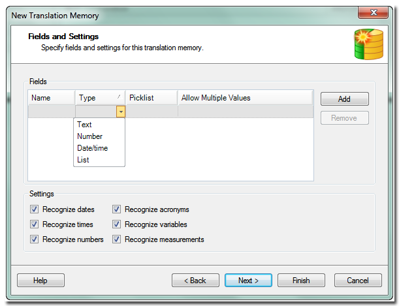Toggle the Recognize dates checkbox
Image resolution: width=399 pixels, height=306 pixels.
[34, 210]
